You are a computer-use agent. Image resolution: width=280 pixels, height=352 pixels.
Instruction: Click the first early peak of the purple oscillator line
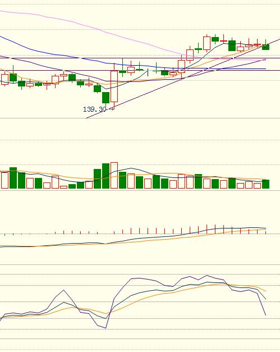[64, 290]
